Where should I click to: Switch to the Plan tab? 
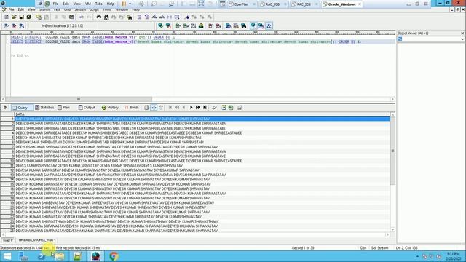pos(64,108)
